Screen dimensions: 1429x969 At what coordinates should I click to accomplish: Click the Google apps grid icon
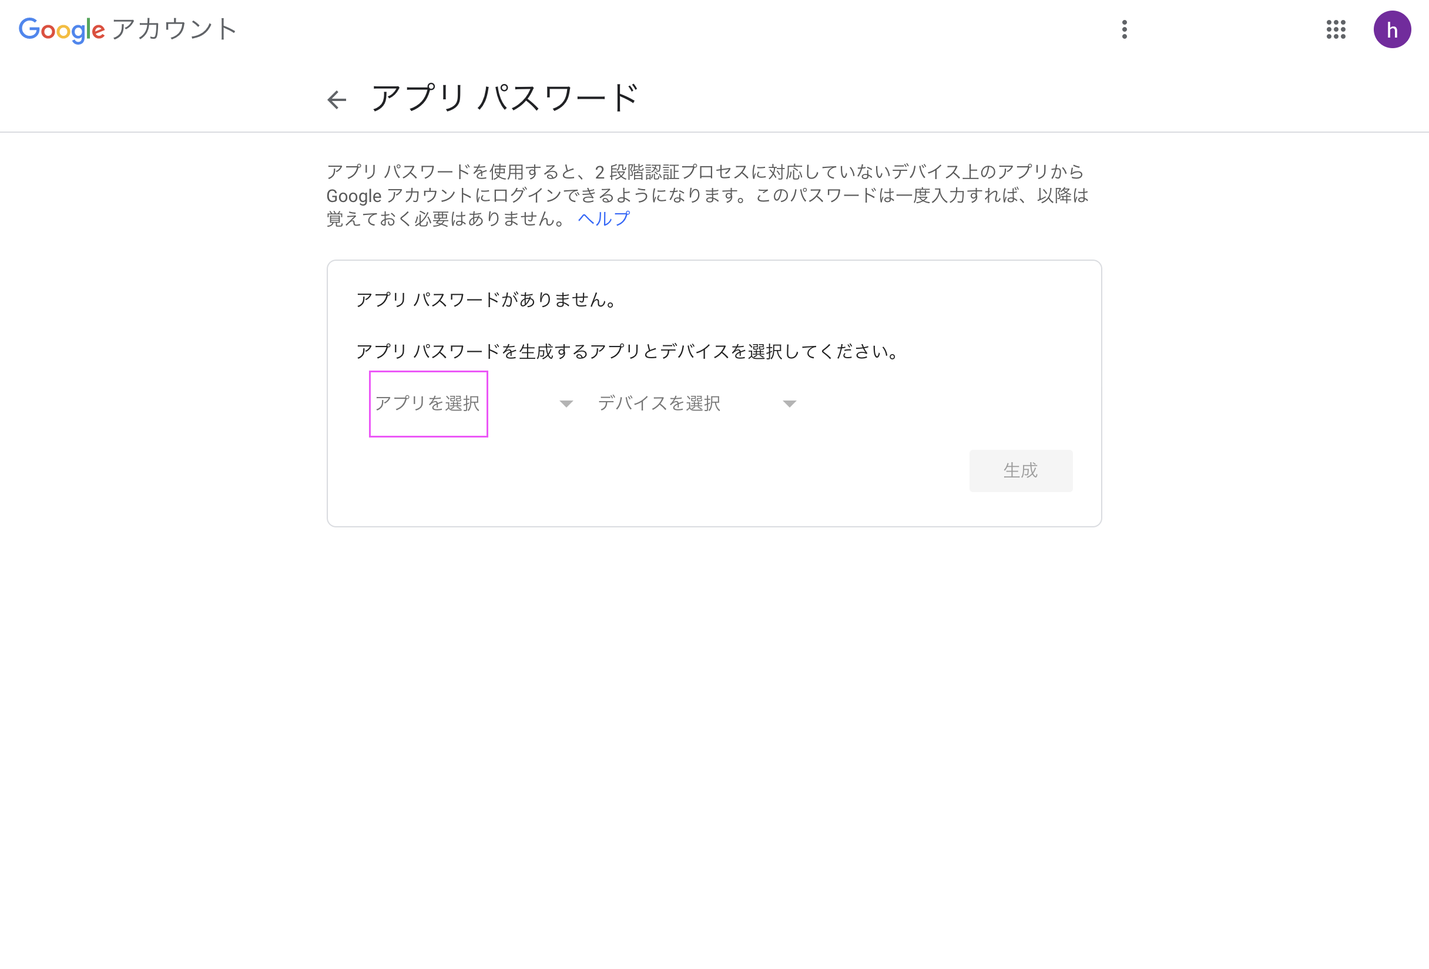[x=1336, y=29]
